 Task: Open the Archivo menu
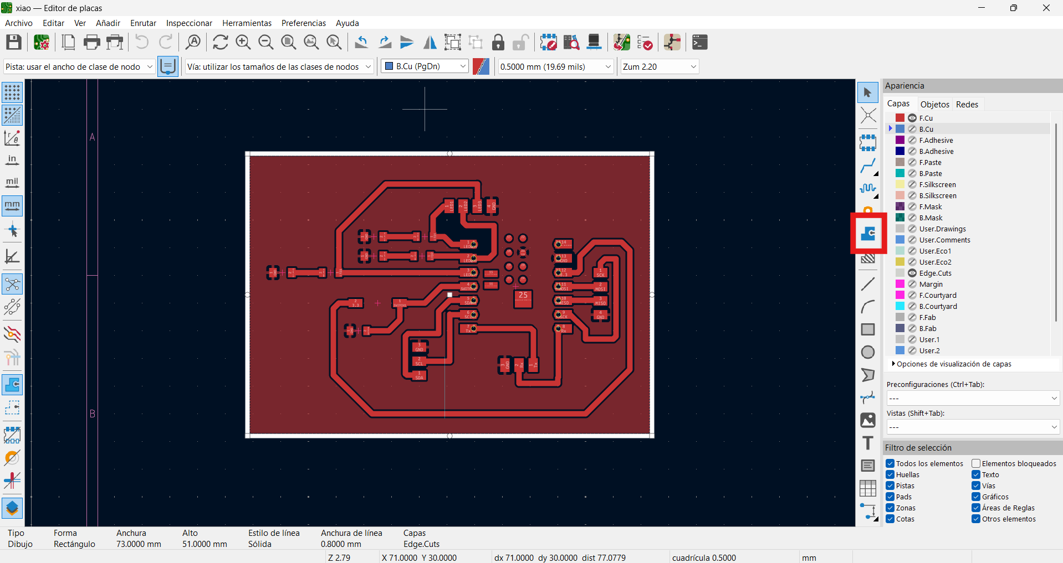click(x=19, y=23)
